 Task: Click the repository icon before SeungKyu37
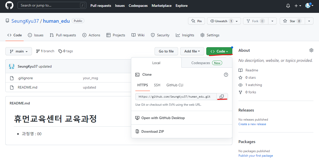click(7, 21)
